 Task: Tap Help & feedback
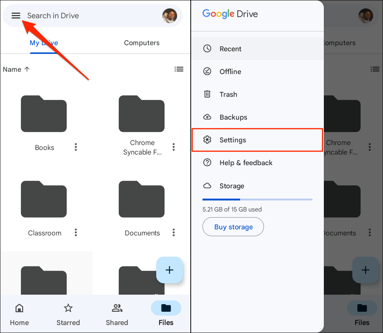[246, 163]
